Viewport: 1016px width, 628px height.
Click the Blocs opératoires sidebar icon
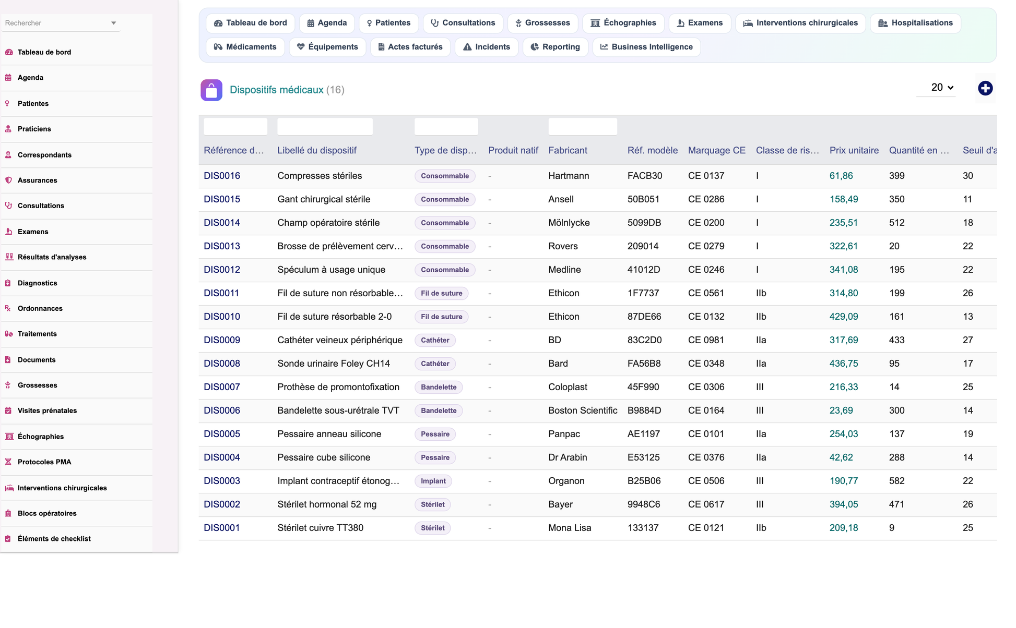click(8, 513)
